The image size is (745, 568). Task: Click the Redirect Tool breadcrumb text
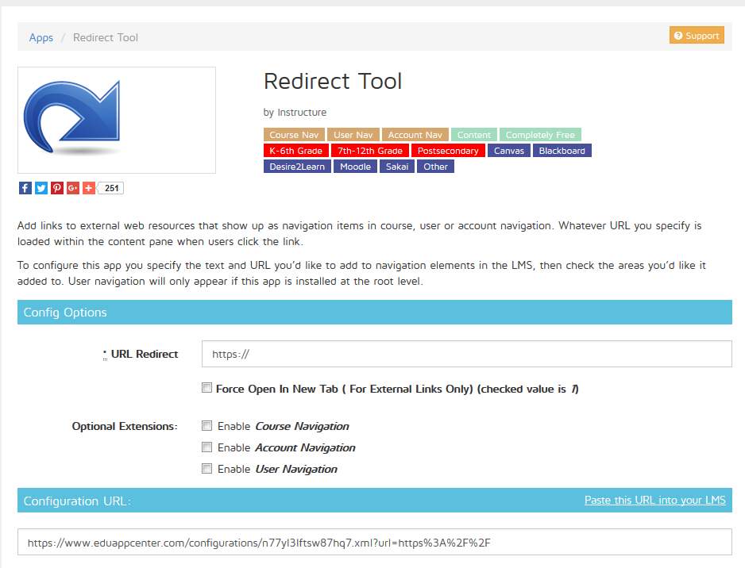pyautogui.click(x=106, y=37)
